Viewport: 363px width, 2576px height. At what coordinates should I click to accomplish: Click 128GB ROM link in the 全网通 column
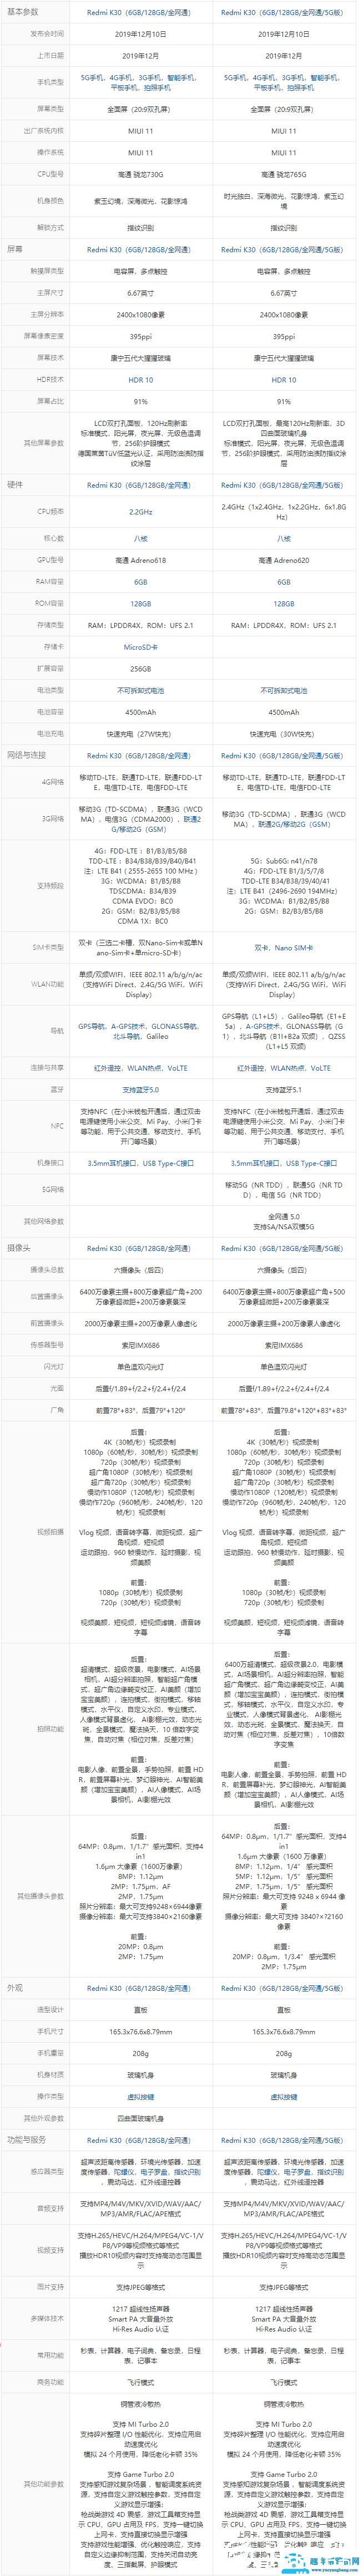click(140, 603)
